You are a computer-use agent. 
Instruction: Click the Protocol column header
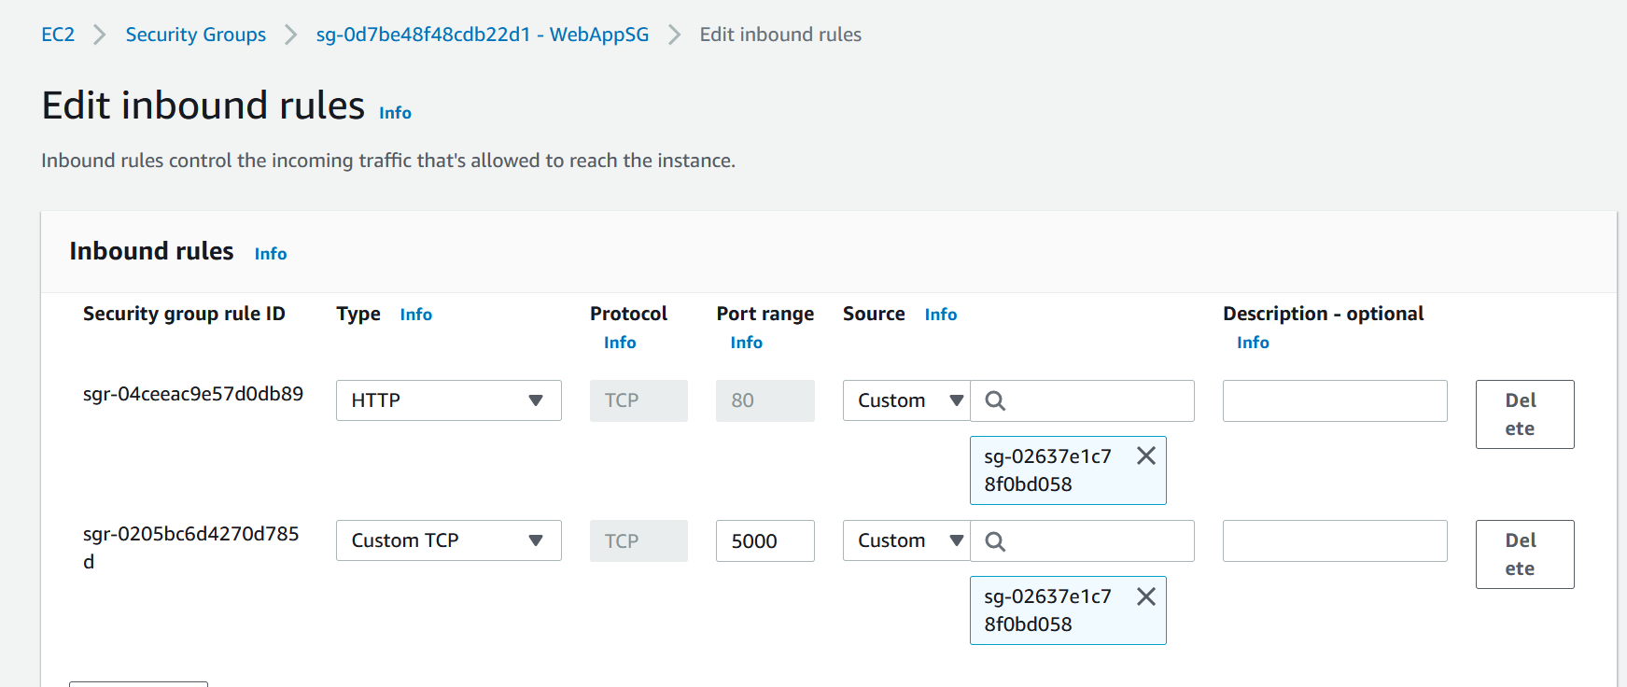[628, 314]
